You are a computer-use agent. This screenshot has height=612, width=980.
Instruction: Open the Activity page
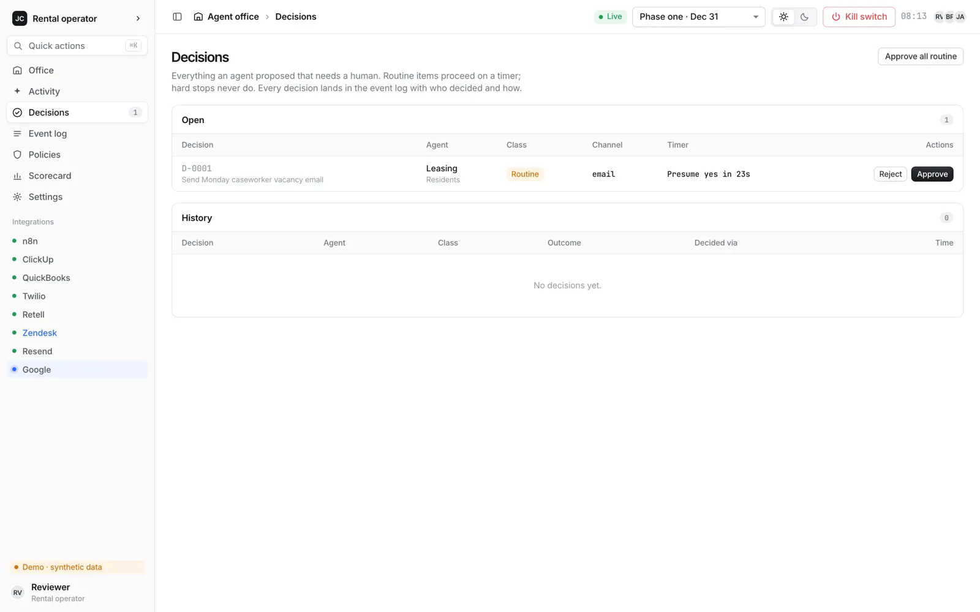[x=77, y=91]
